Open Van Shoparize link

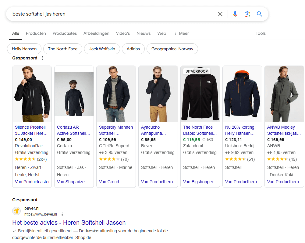(71, 182)
